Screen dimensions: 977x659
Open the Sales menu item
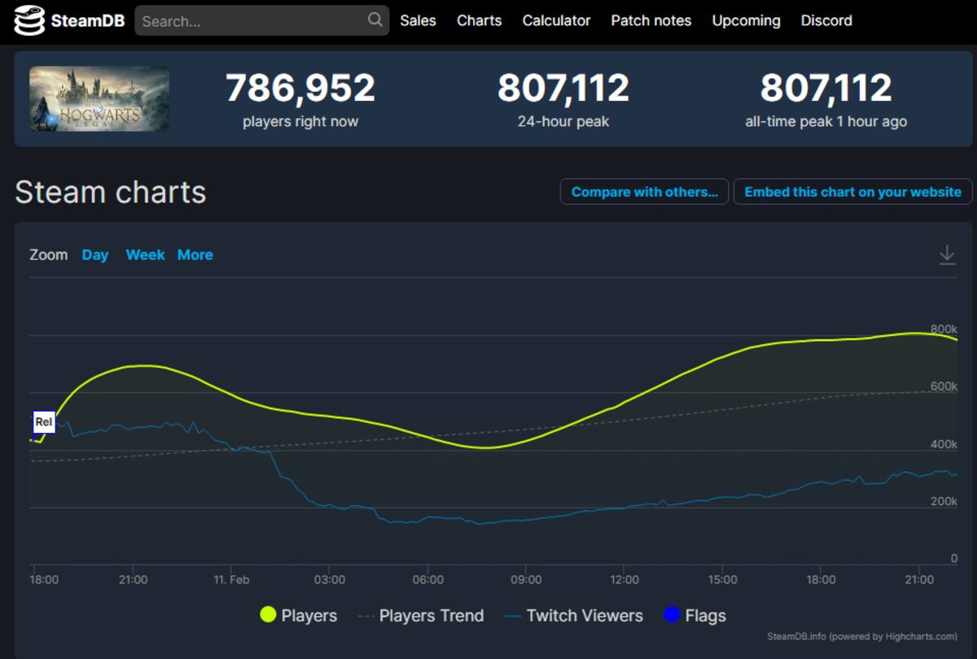418,20
